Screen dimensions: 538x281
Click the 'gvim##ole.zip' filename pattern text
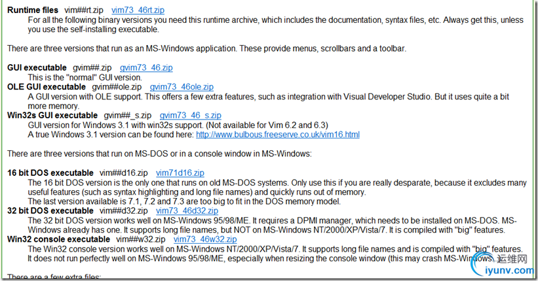[117, 87]
